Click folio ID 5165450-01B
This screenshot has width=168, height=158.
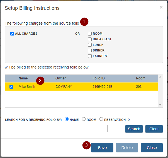coord(103,87)
